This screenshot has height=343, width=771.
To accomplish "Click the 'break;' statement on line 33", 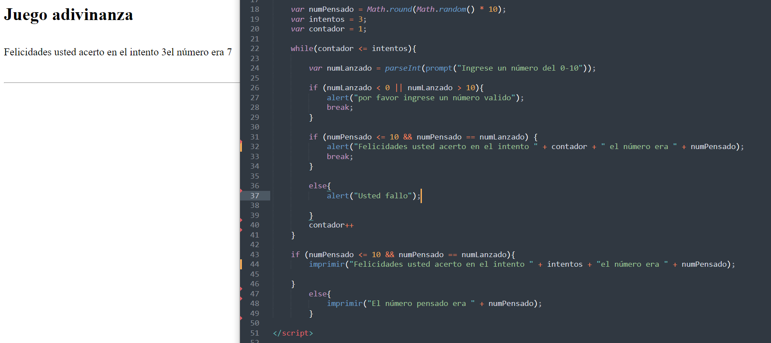I will (x=340, y=156).
